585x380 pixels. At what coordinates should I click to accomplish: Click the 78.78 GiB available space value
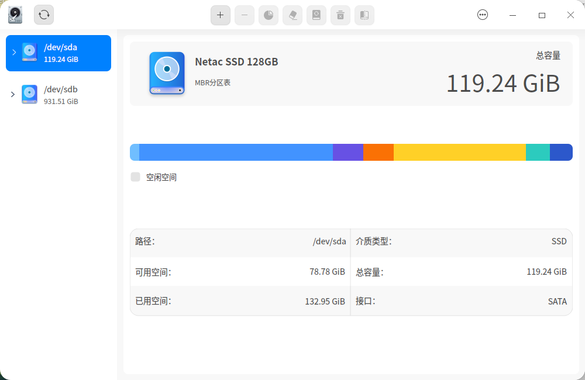pyautogui.click(x=327, y=271)
